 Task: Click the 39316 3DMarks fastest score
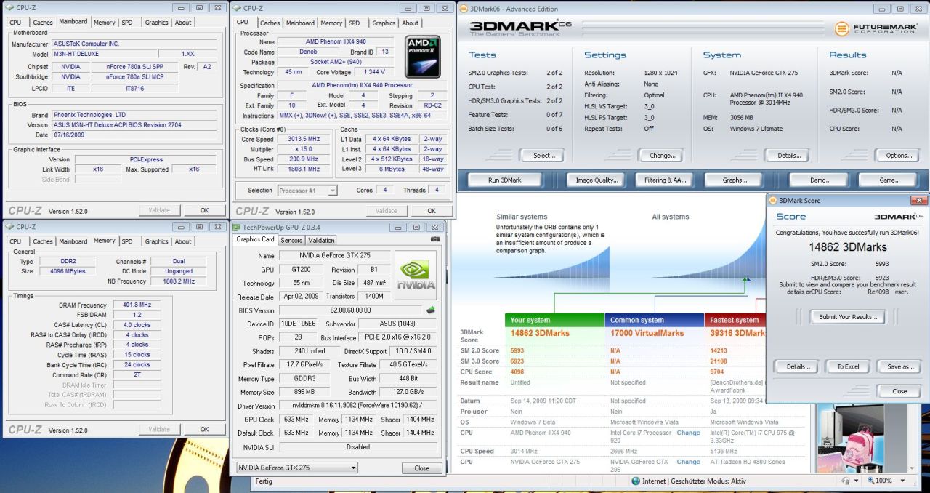click(x=737, y=333)
